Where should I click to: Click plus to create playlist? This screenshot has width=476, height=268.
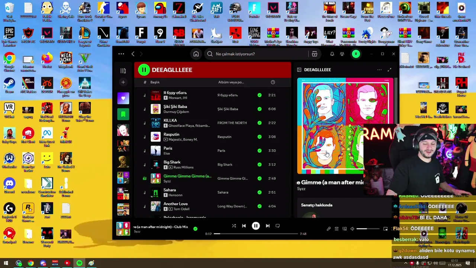click(x=123, y=82)
